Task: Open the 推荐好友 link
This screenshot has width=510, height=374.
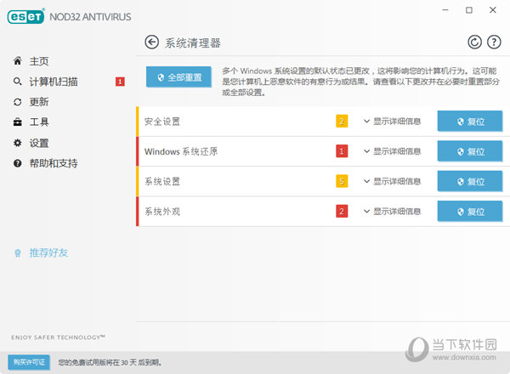Action: 48,252
